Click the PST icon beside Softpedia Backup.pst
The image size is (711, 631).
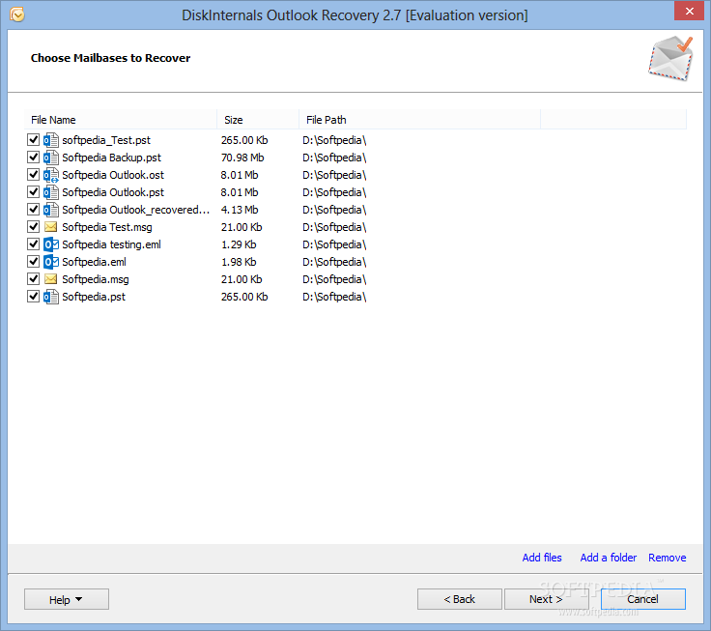(x=51, y=158)
